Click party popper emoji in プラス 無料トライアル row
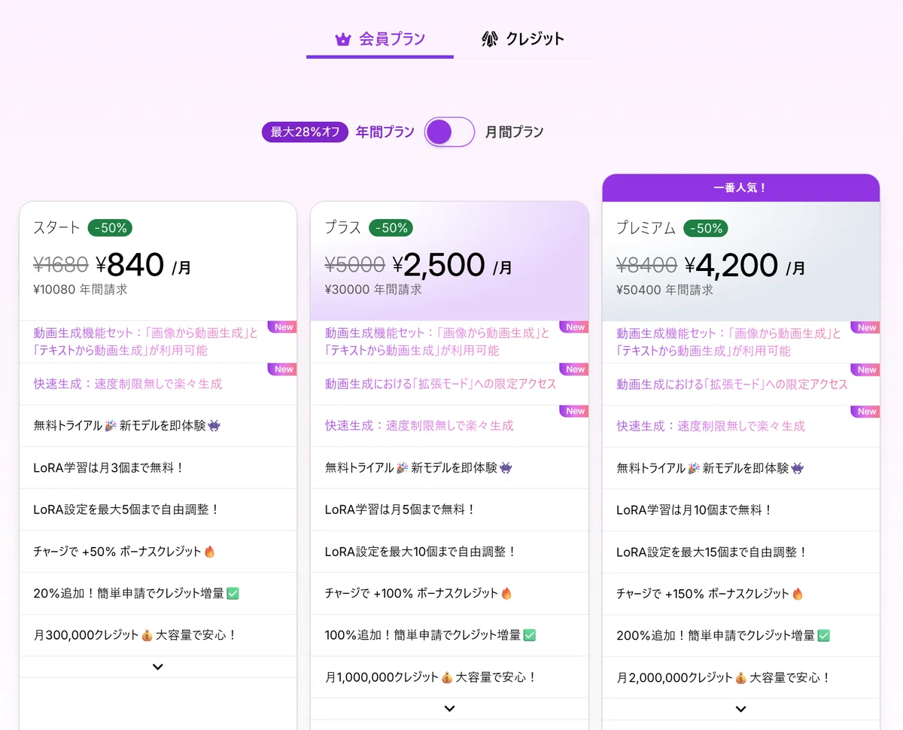The width and height of the screenshot is (903, 730). (x=403, y=468)
